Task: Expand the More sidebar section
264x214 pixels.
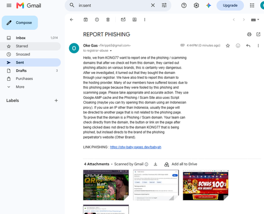Action: coord(31,87)
